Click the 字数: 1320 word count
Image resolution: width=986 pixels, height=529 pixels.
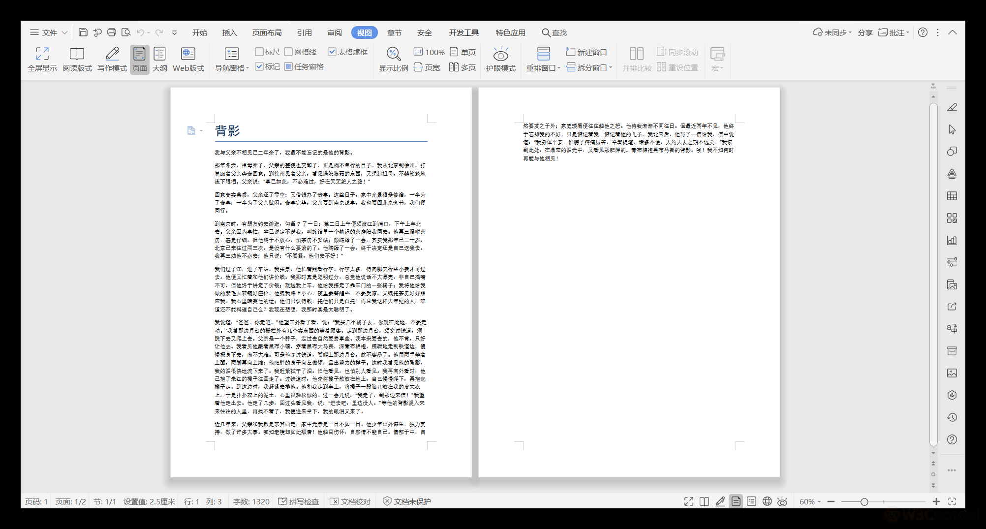(x=251, y=501)
